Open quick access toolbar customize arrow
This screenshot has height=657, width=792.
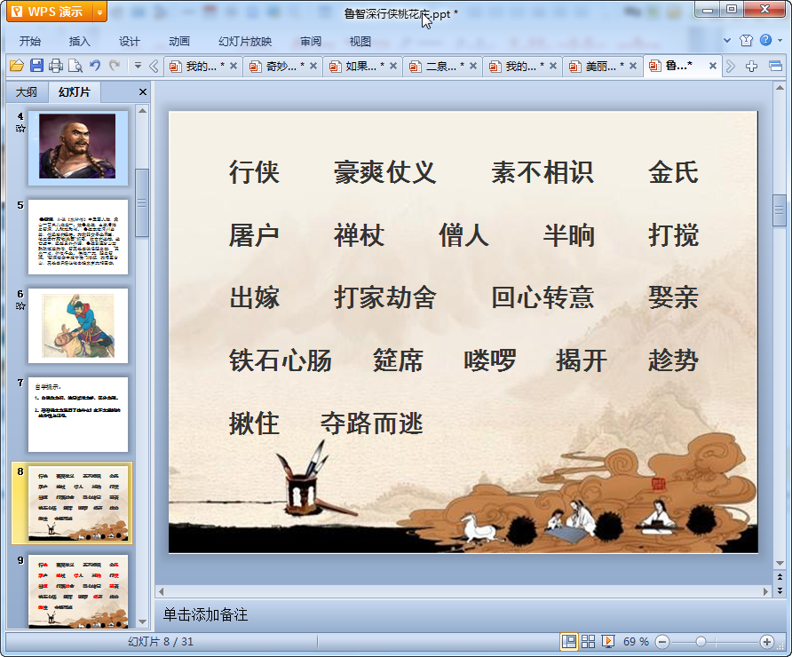[138, 65]
